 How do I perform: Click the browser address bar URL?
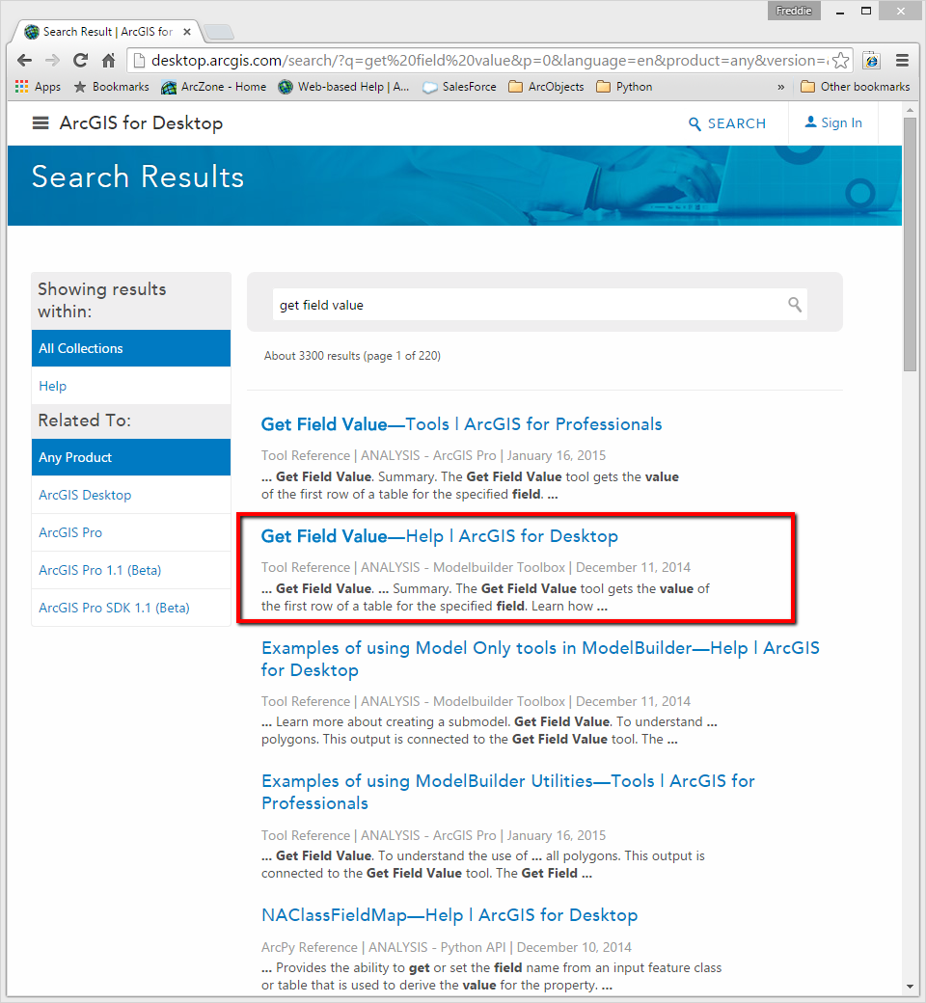point(490,61)
